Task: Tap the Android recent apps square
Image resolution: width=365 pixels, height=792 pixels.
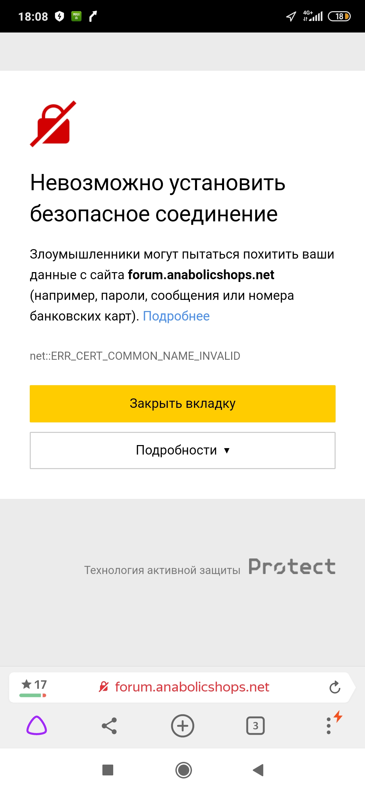Action: [x=108, y=770]
